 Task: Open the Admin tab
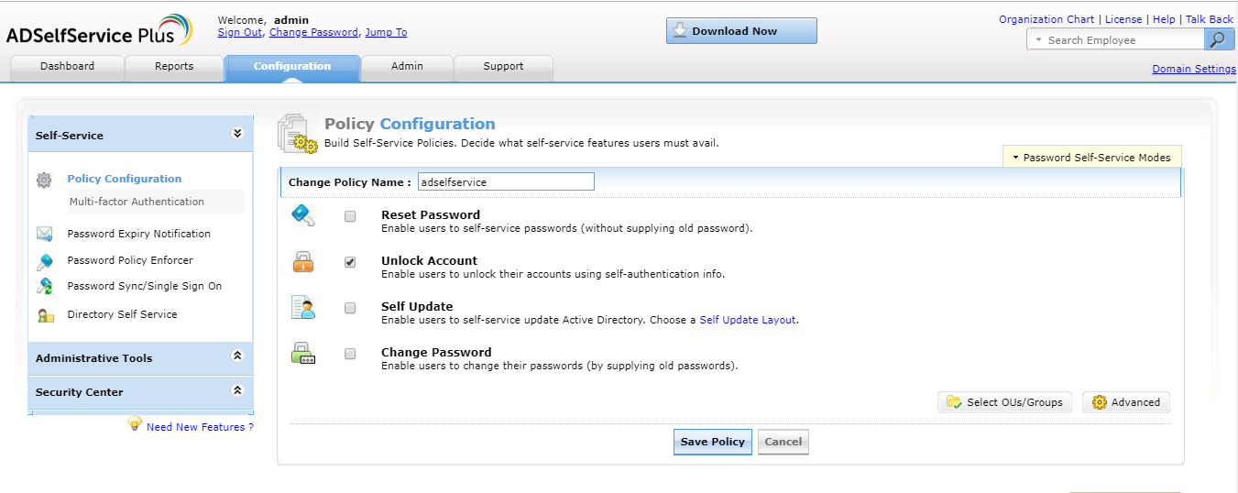(407, 67)
